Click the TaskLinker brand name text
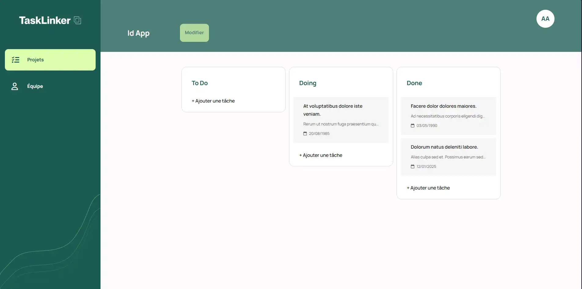582x289 pixels. click(45, 20)
